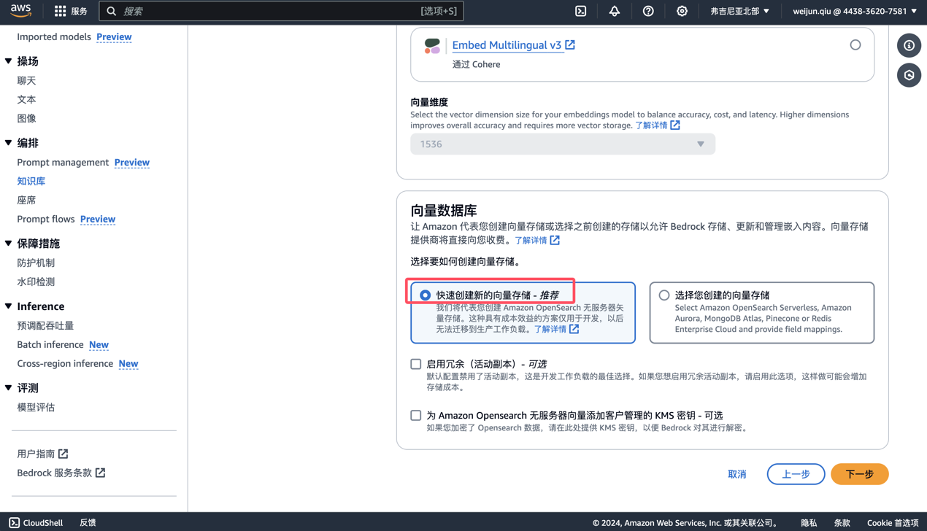Viewport: 927px width, 531px height.
Task: Click the 下一步 button
Action: click(x=859, y=474)
